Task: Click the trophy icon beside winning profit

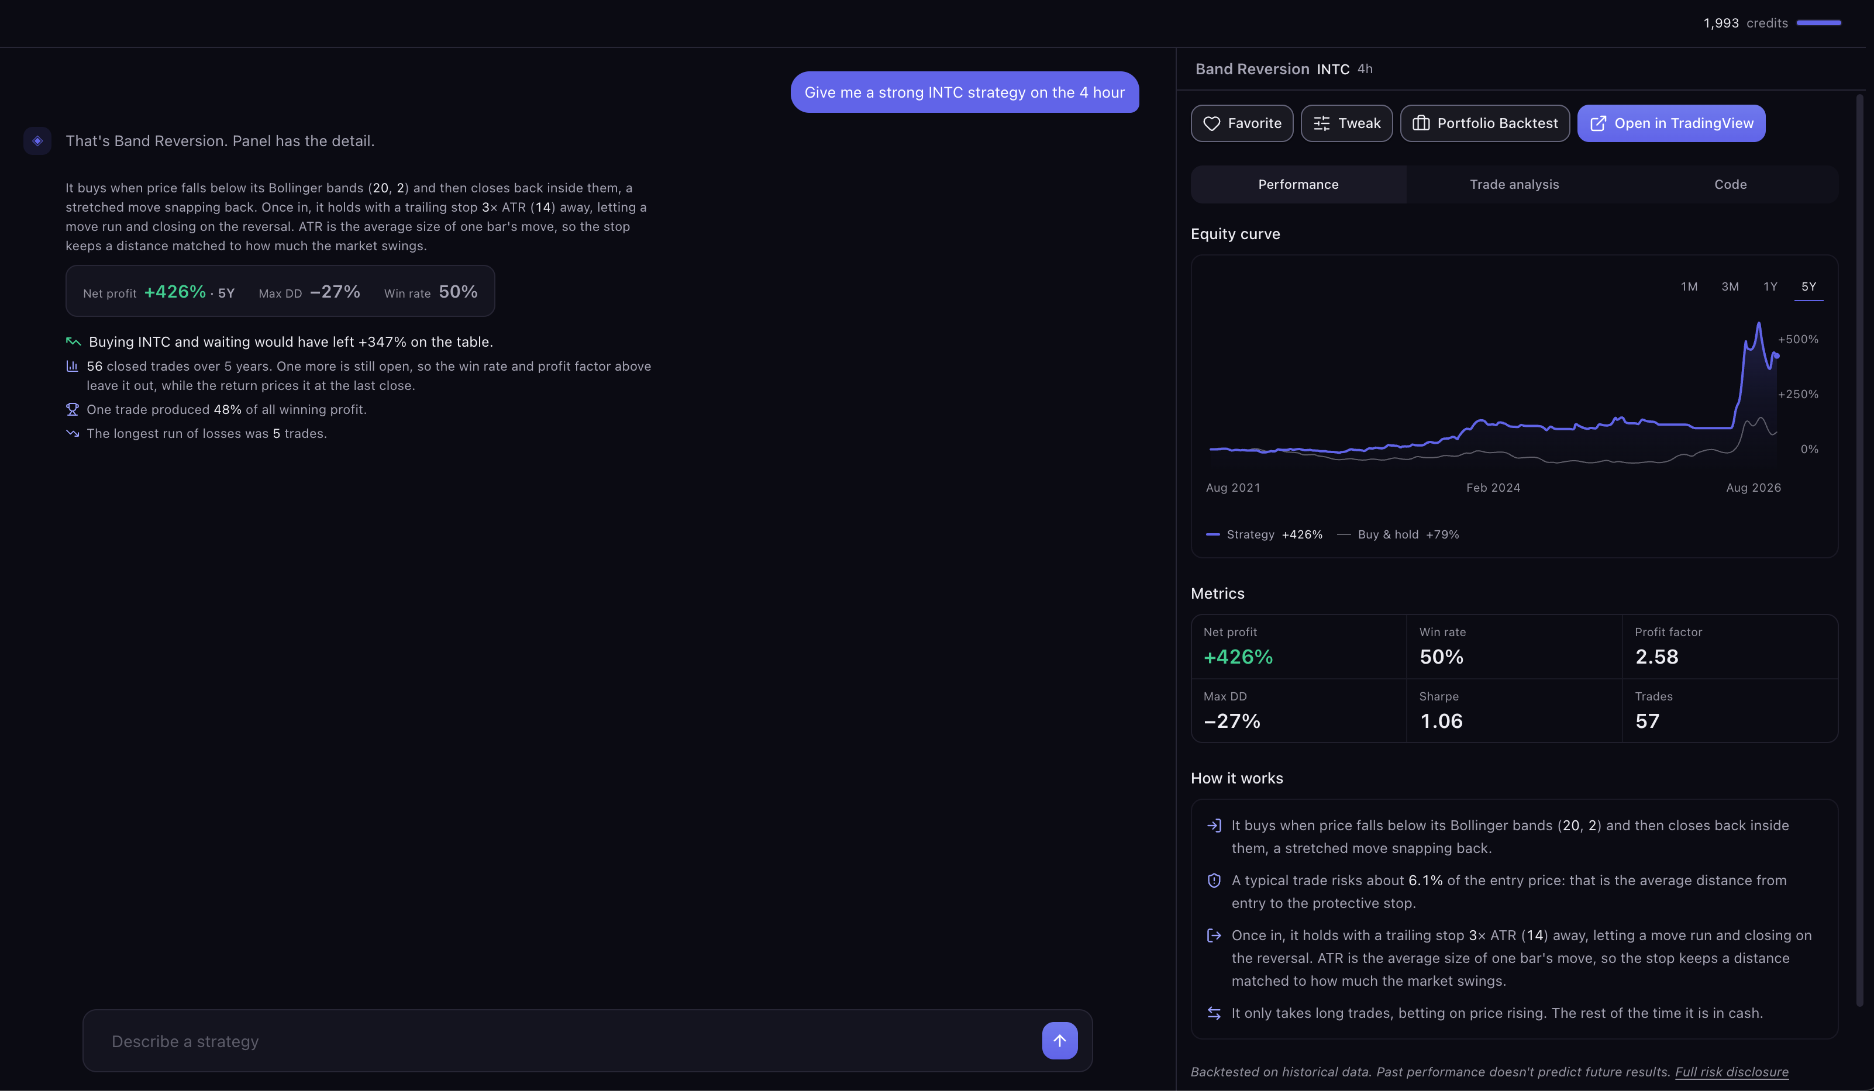Action: point(72,409)
